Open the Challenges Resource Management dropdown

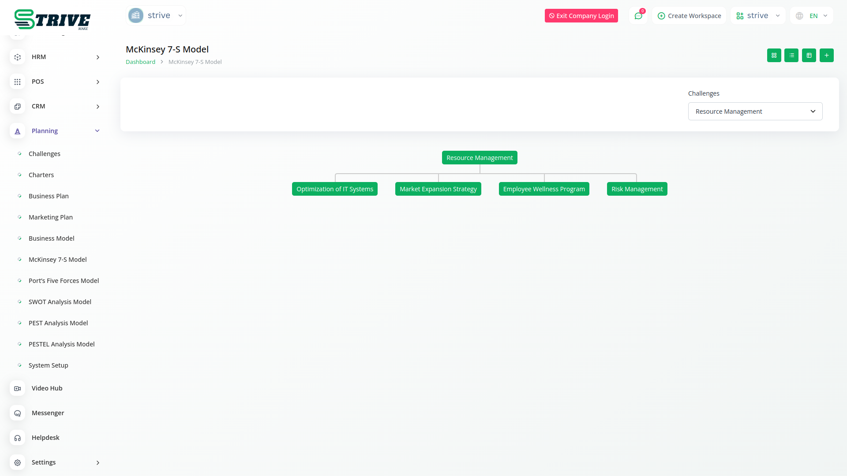pos(755,112)
